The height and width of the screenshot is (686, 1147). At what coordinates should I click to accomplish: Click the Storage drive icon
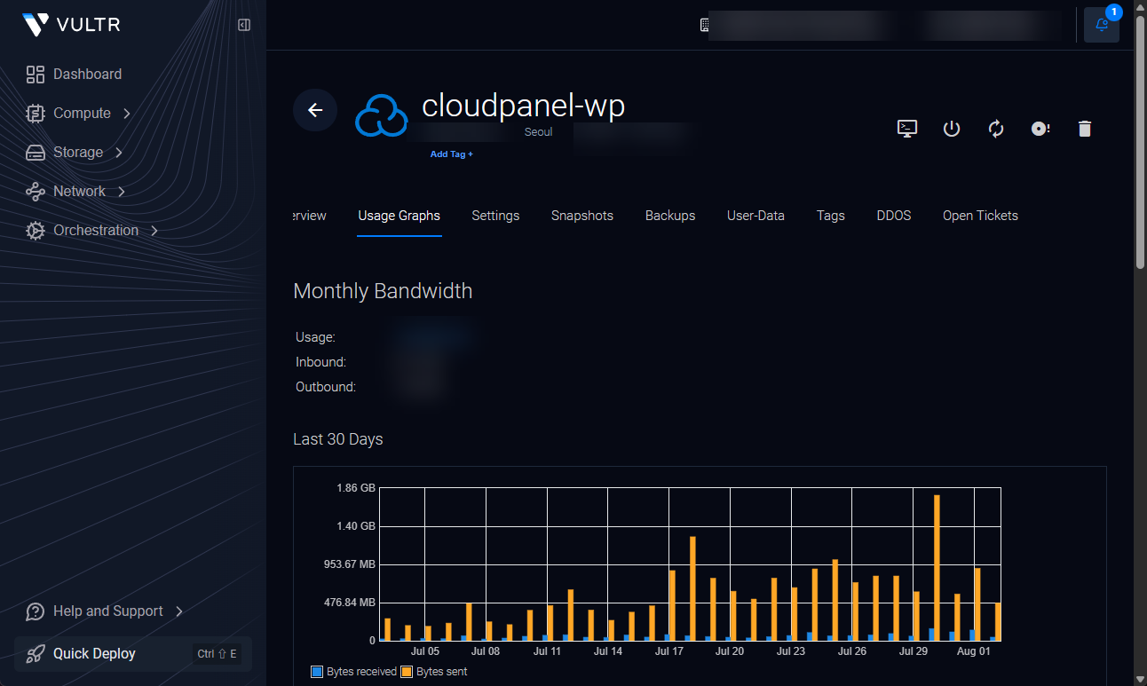36,153
